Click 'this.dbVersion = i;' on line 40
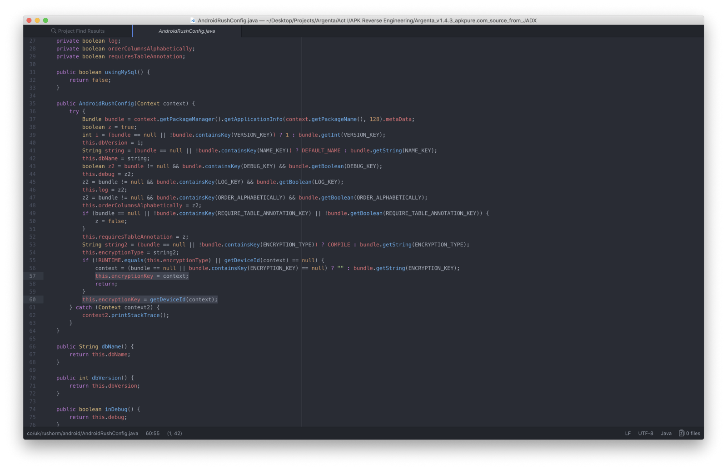727x470 pixels. coord(113,143)
